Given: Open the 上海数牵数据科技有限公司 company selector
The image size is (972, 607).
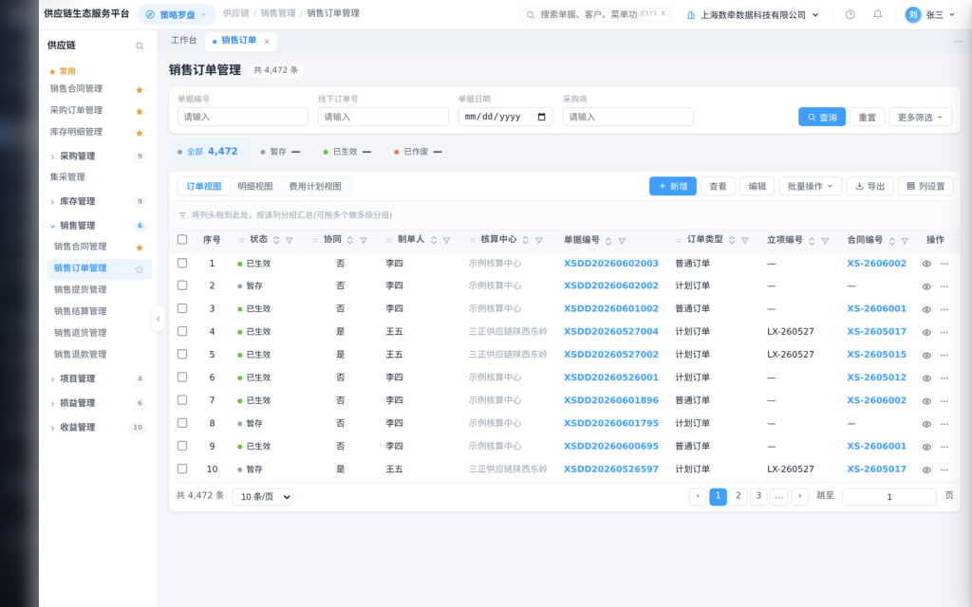Looking at the screenshot, I should 753,15.
